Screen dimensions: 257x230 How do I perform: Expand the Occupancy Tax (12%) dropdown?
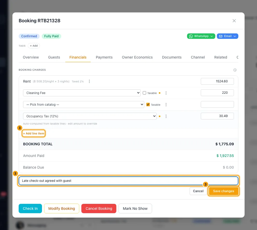pos(90,116)
